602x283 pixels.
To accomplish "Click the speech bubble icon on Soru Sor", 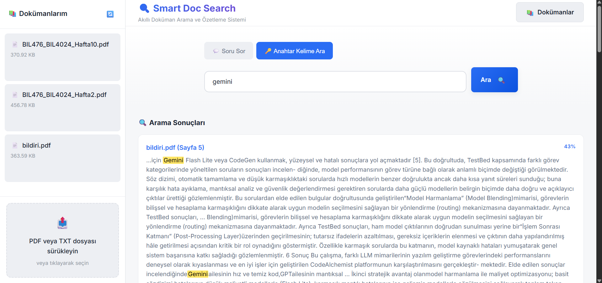I will coord(216,51).
